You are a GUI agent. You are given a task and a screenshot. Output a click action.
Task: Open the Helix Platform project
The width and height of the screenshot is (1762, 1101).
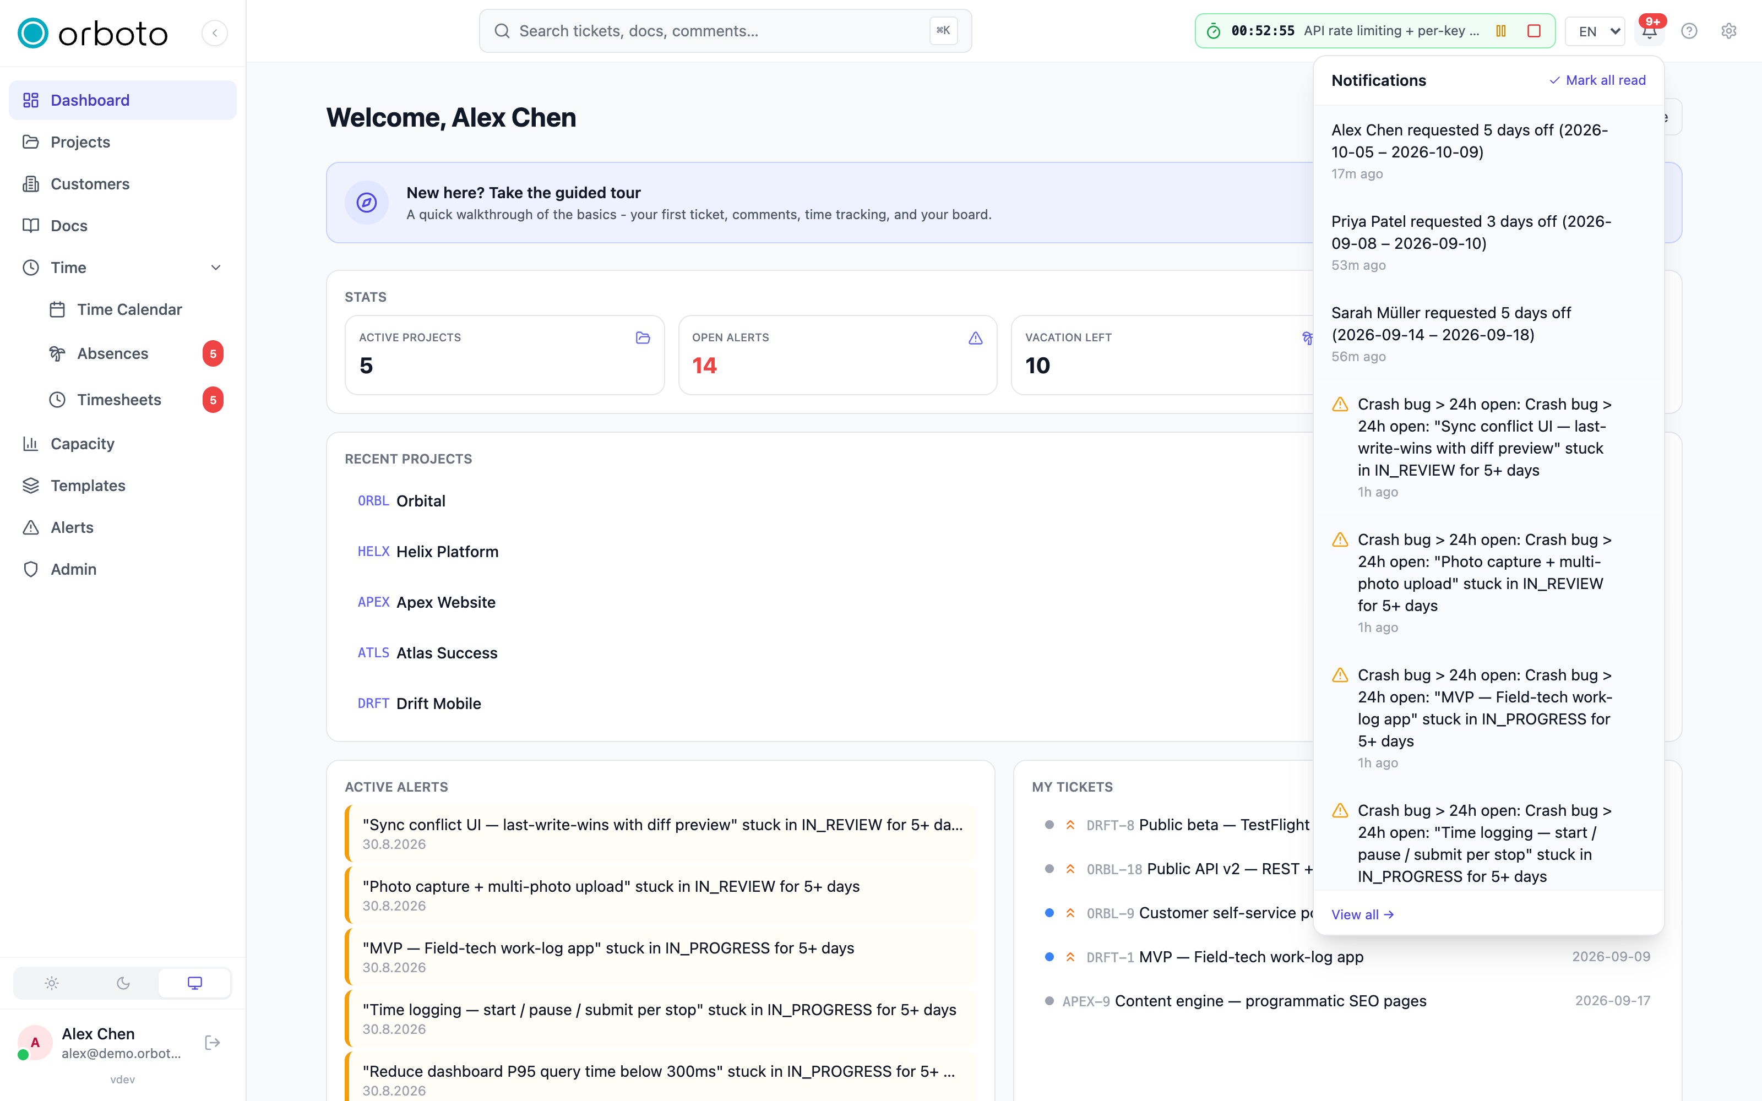428,552
